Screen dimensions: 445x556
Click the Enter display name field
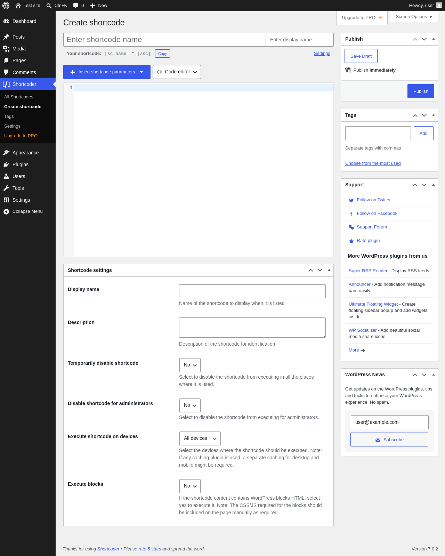coord(300,40)
